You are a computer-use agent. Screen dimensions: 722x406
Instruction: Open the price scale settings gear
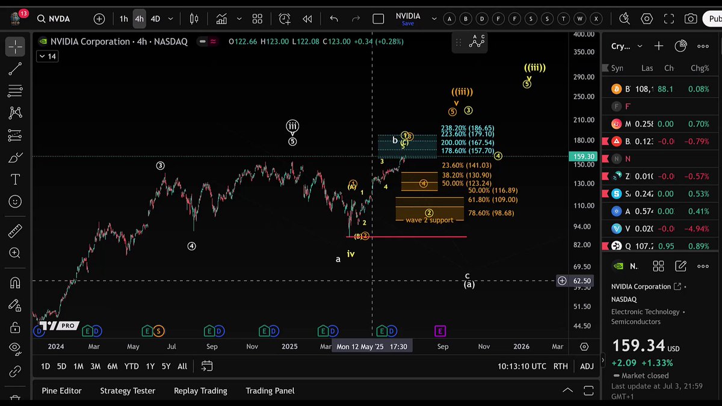[x=584, y=346]
